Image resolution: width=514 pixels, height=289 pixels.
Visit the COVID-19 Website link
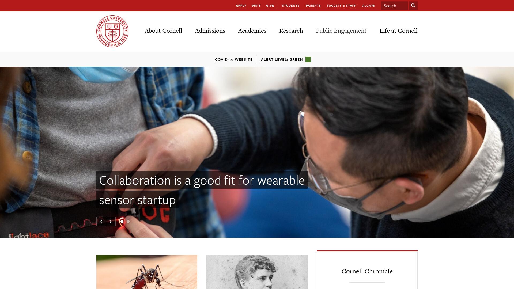[234, 59]
